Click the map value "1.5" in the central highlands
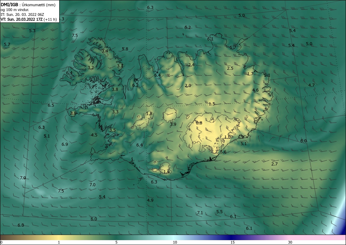The height and width of the screenshot is (245, 346). pos(212,104)
